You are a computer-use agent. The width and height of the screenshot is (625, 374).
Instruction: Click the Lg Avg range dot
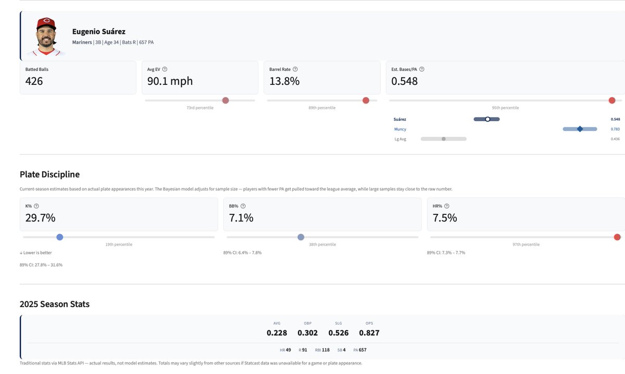(x=443, y=139)
